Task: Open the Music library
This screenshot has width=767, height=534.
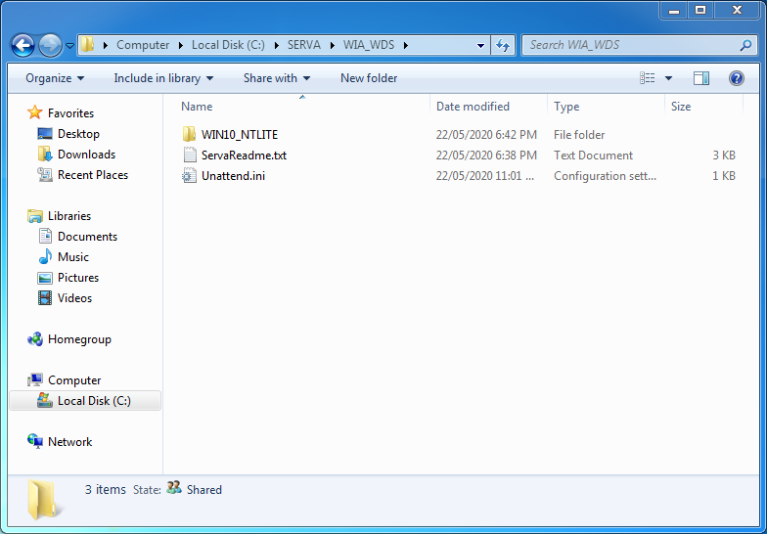Action: point(73,256)
